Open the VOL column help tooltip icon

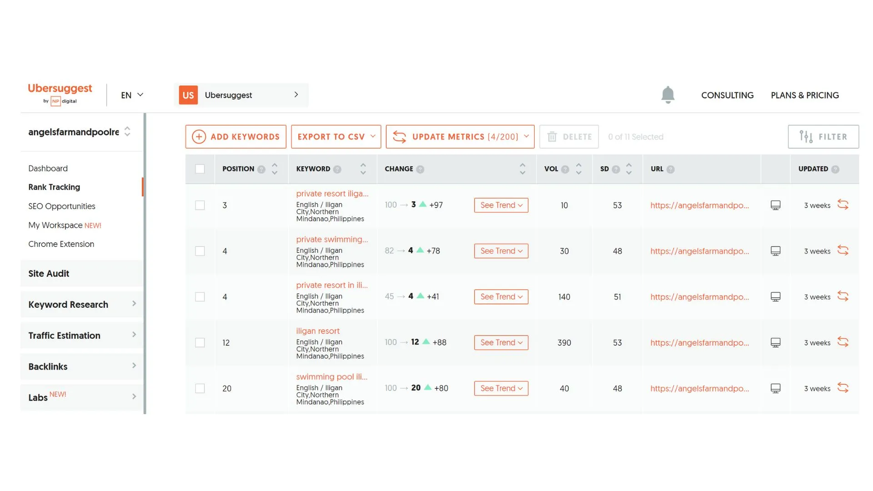[x=565, y=169]
